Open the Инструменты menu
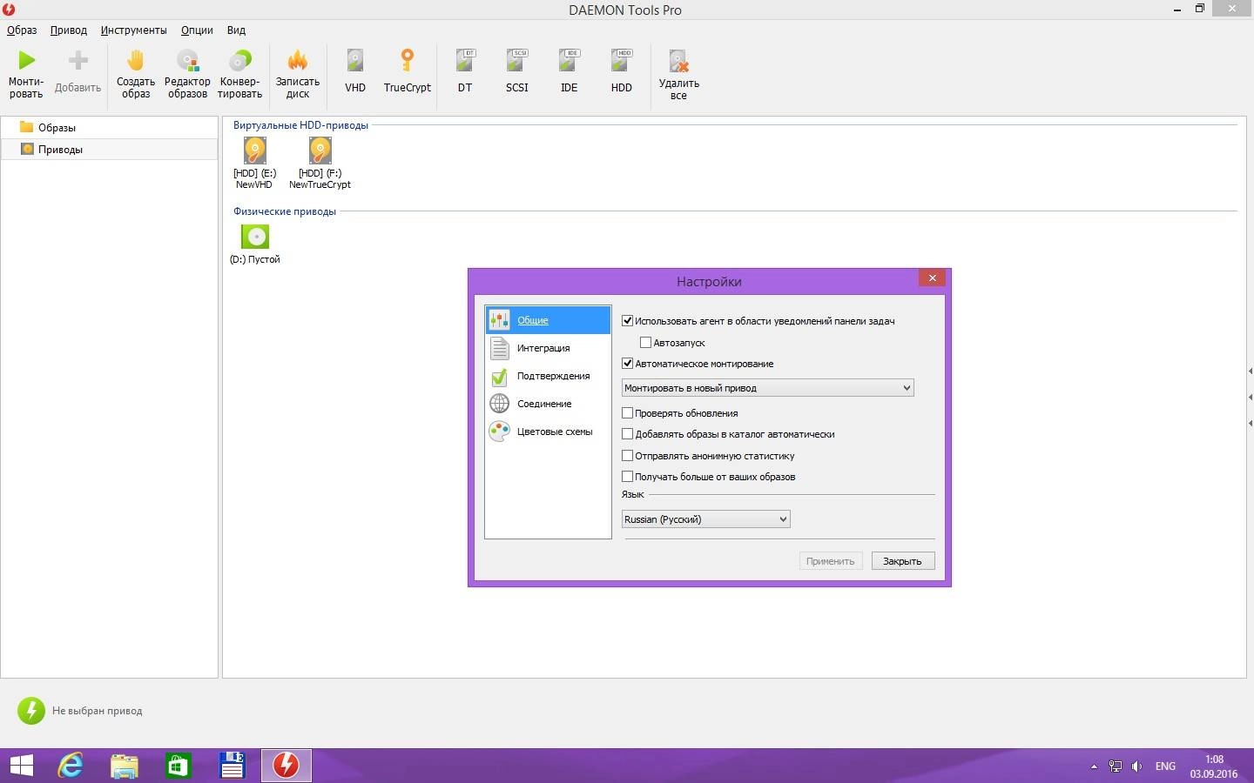The width and height of the screenshot is (1254, 783). [x=133, y=30]
